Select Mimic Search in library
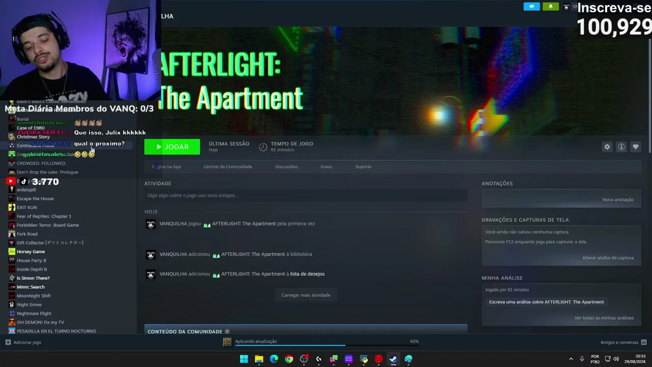The image size is (652, 367). pos(31,287)
